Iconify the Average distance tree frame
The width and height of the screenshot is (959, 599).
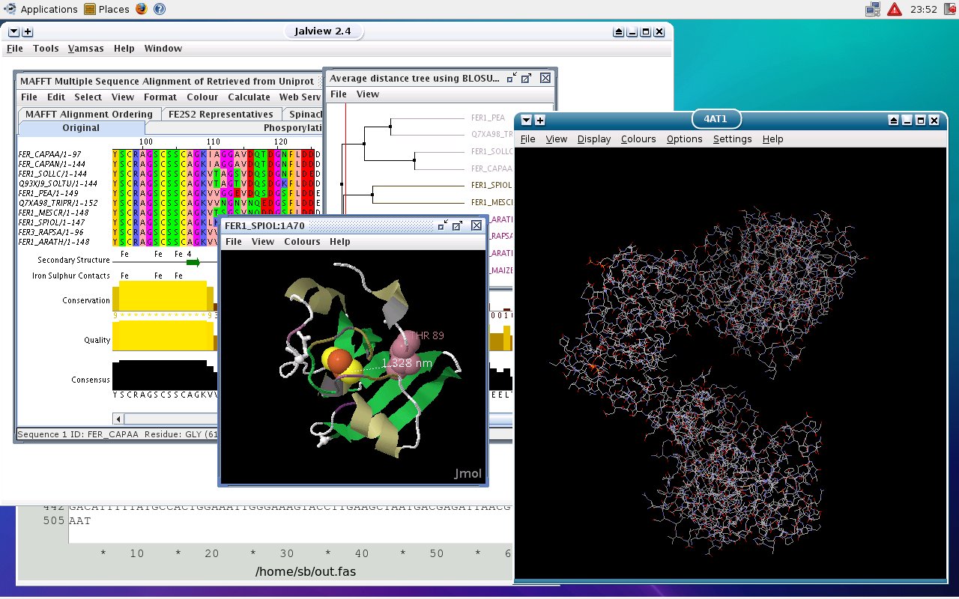point(512,78)
